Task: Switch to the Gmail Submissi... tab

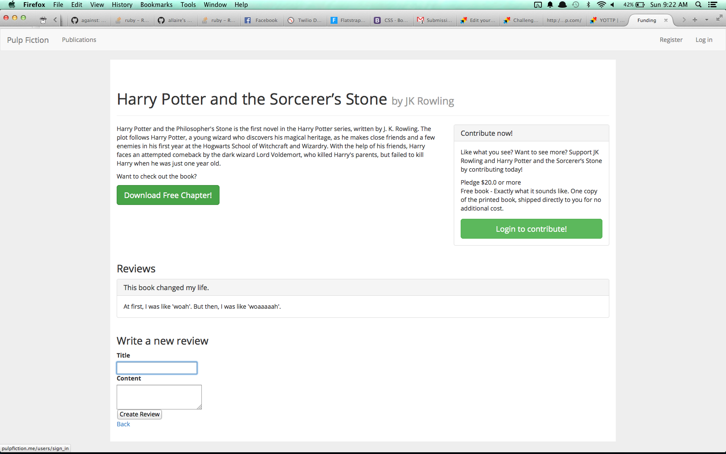Action: click(x=434, y=20)
